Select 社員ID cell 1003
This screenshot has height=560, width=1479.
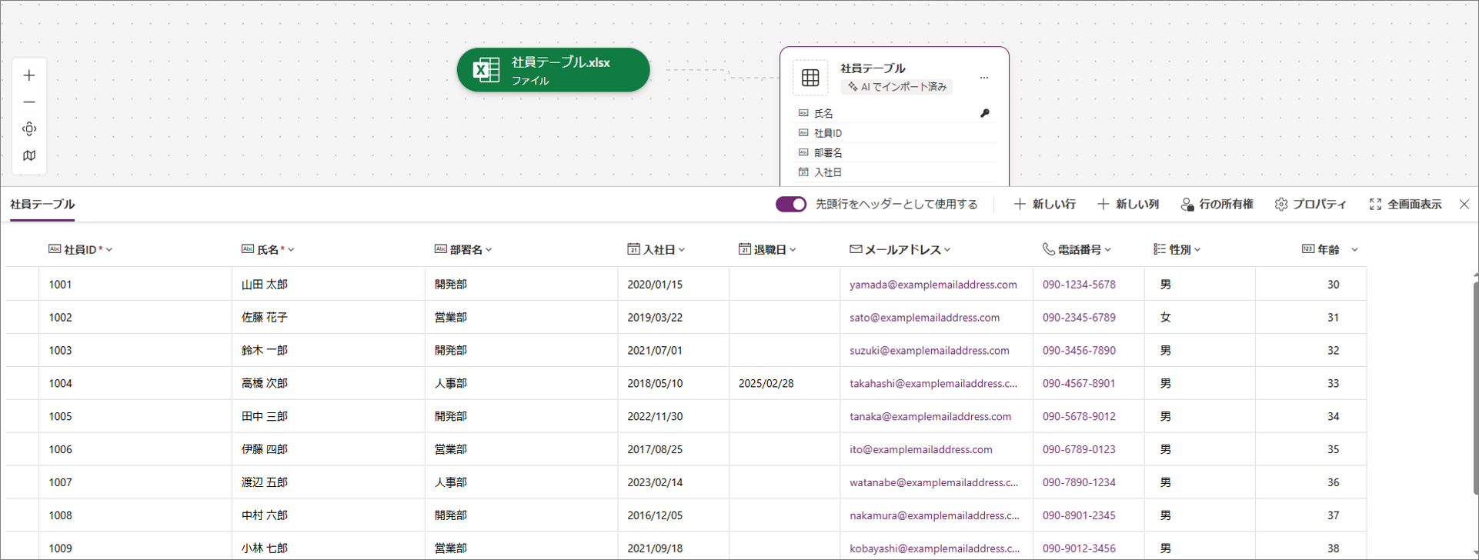135,351
